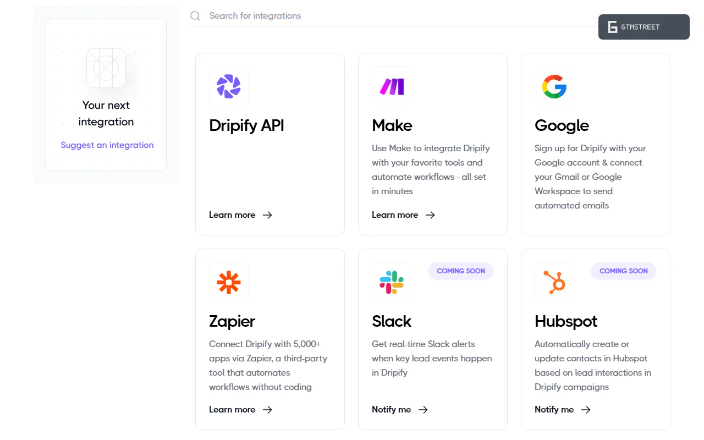The image size is (704, 440).
Task: Click the Make description text
Action: click(x=431, y=169)
